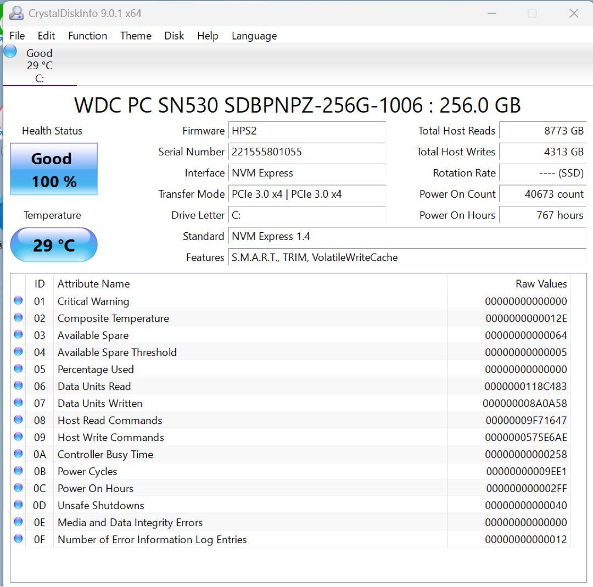
Task: Click the CrystalDiskInfo application icon in title bar
Action: point(16,13)
